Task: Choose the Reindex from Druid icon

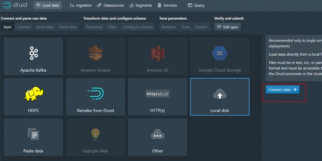Action: [95, 94]
